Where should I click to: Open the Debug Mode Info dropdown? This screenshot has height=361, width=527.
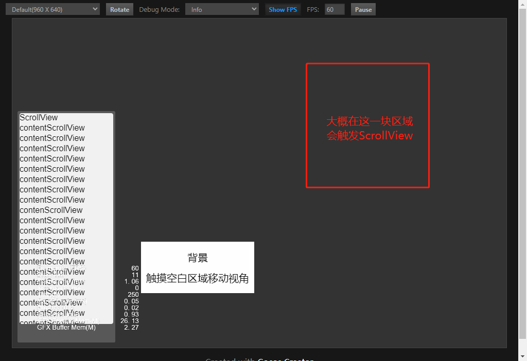(x=222, y=9)
